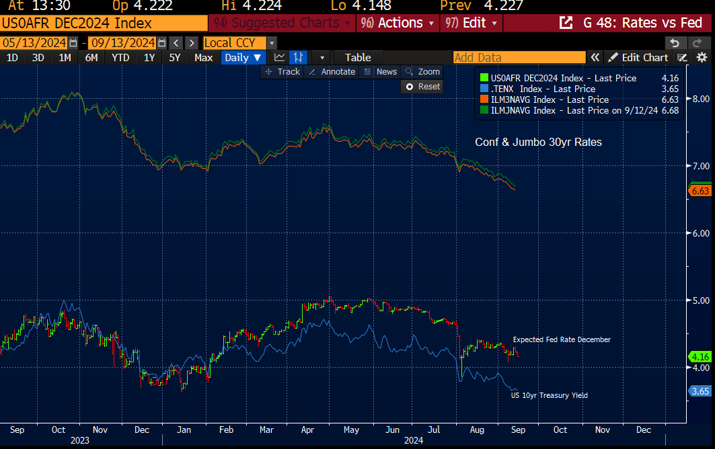Select the YTD time range tab
The height and width of the screenshot is (449, 715).
click(120, 58)
